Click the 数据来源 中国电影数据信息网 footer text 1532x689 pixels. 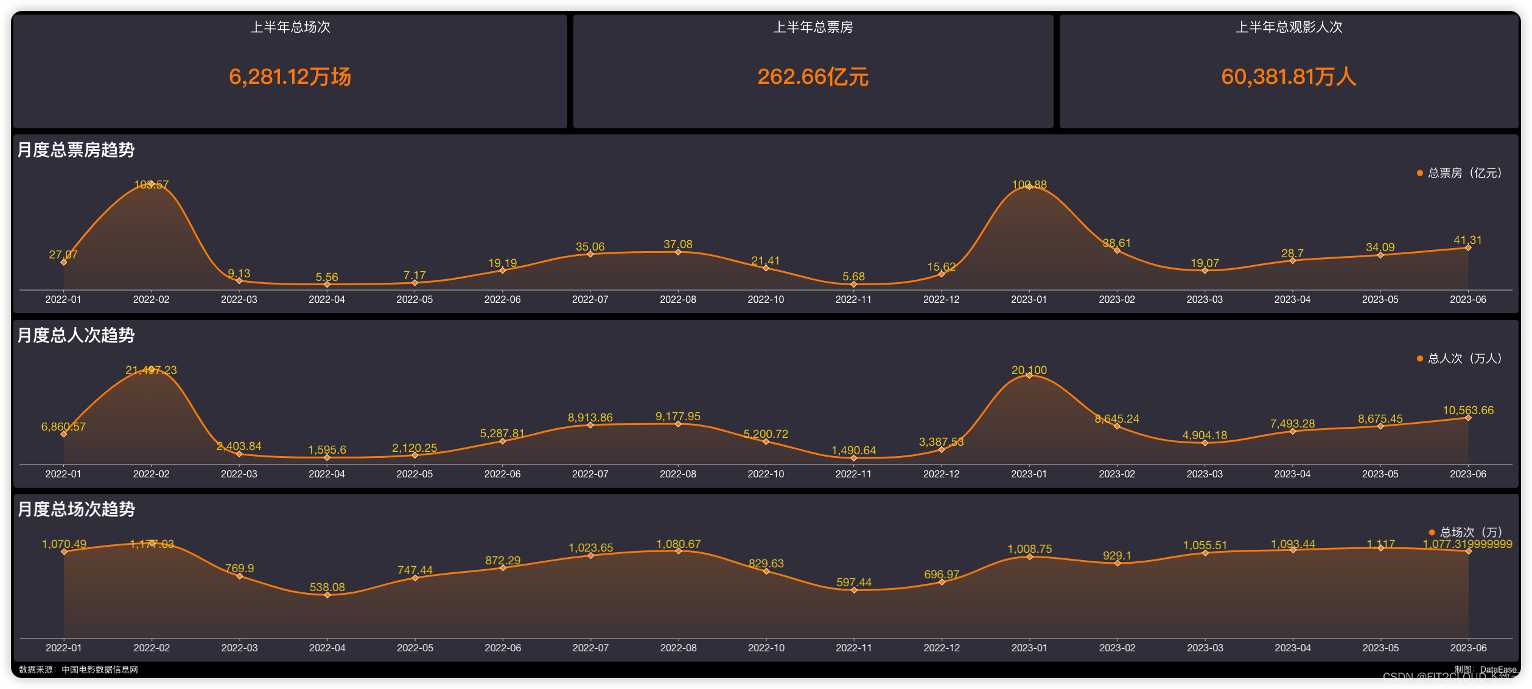pos(79,670)
